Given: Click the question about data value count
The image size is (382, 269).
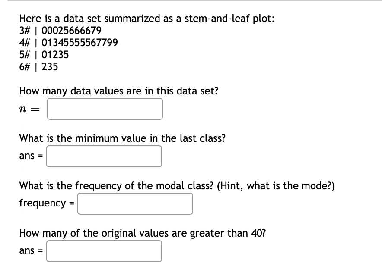Looking at the screenshot, I should click(x=118, y=91).
